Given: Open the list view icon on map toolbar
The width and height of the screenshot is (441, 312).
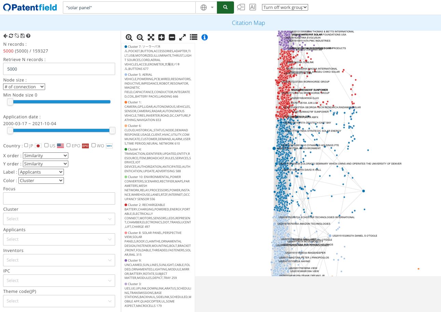Looking at the screenshot, I should coord(193,38).
